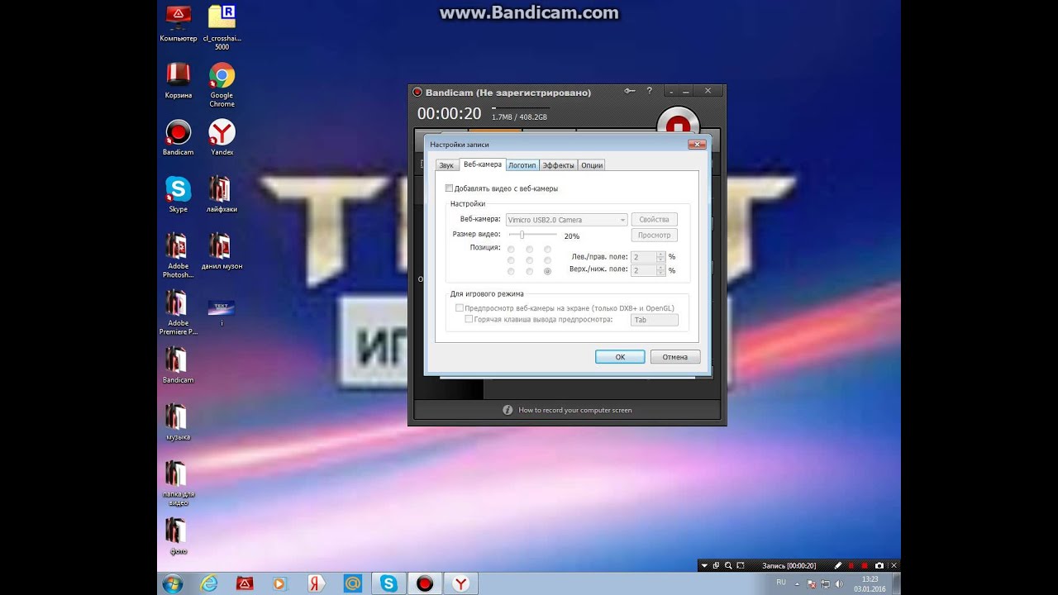The width and height of the screenshot is (1058, 595).
Task: Click the pencil drawing icon in recording bar
Action: click(x=838, y=565)
